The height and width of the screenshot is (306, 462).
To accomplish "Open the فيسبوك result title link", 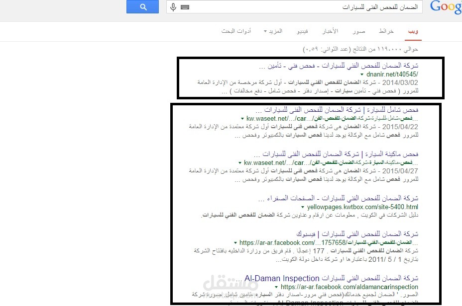I will pyautogui.click(x=357, y=234).
